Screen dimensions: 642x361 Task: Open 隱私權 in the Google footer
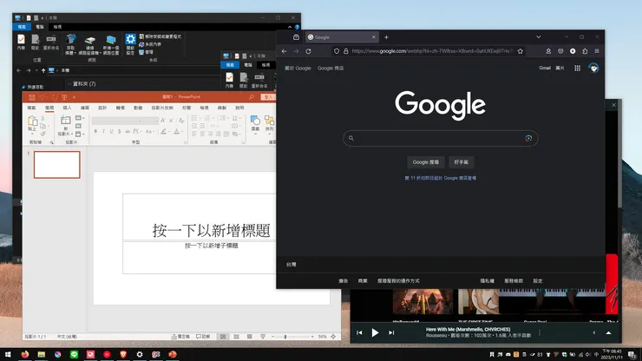tap(488, 281)
